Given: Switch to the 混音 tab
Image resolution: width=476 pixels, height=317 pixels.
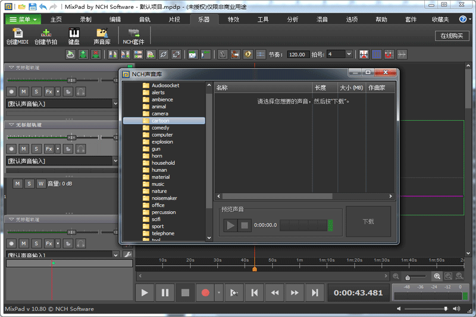Looking at the screenshot, I should point(322,20).
